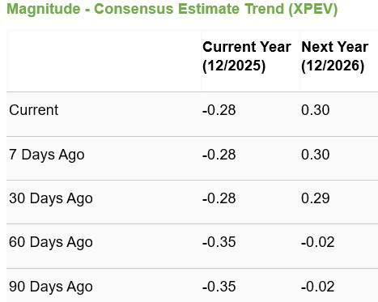Select 60 Days Ago -0.35 value
The image size is (378, 302).
pos(219,242)
